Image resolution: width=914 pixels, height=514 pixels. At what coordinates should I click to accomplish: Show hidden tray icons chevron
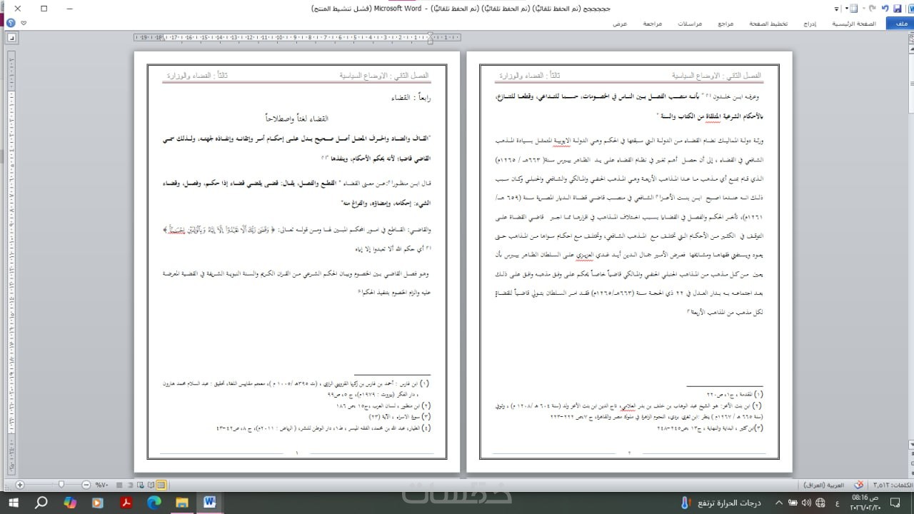[x=779, y=503]
